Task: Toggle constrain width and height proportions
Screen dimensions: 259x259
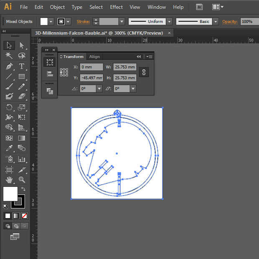Action: tap(143, 72)
